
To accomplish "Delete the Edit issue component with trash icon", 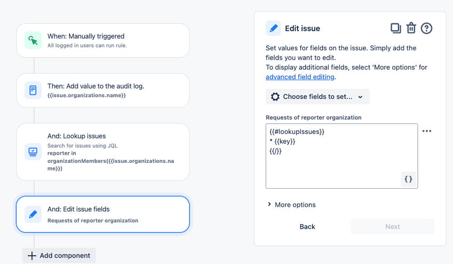I will pos(411,28).
